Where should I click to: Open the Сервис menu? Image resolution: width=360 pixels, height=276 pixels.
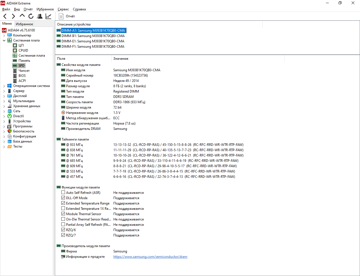tap(63, 9)
